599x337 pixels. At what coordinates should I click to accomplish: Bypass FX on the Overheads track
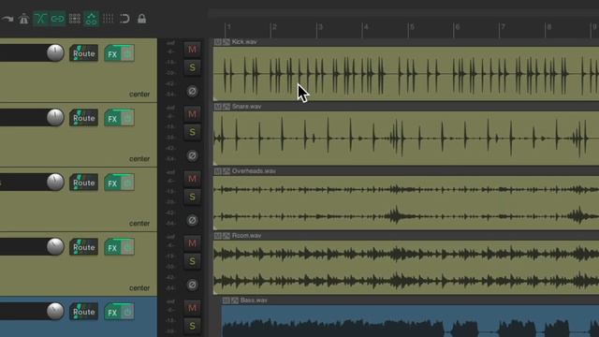127,183
